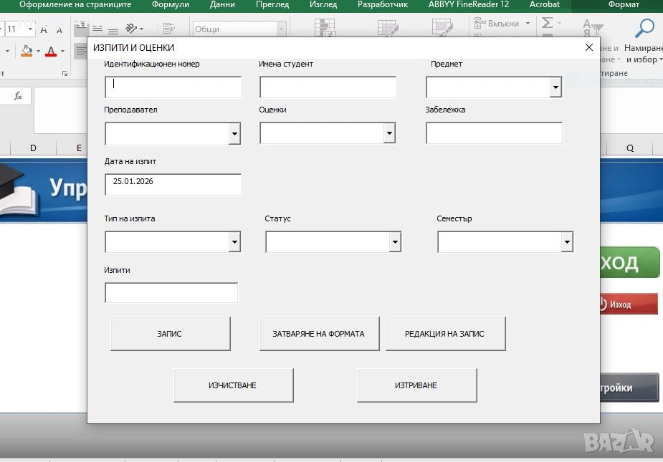
Task: Open the Разработчик ribbon tab
Action: 383,5
